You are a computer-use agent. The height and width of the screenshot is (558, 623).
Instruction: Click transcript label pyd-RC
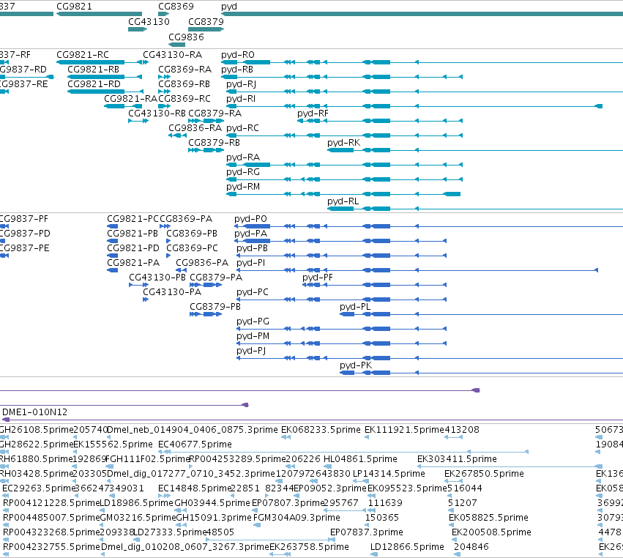click(x=242, y=128)
